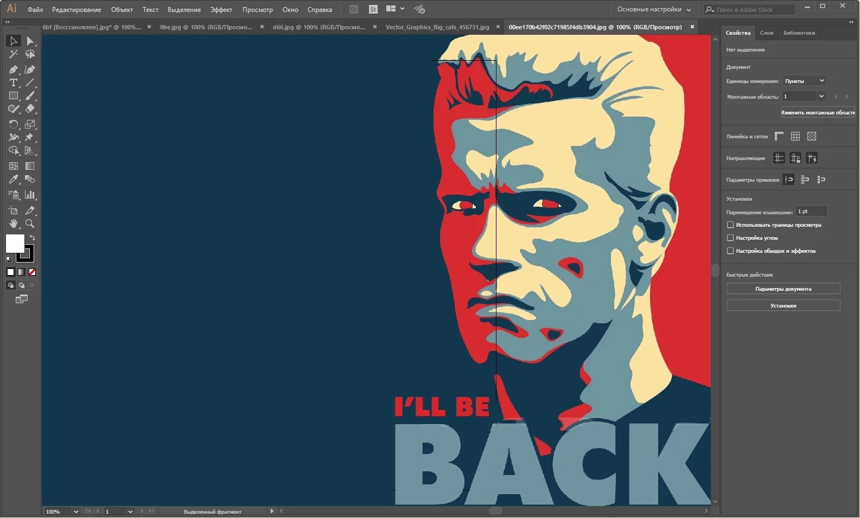Click 'Параметры документа' button

783,289
